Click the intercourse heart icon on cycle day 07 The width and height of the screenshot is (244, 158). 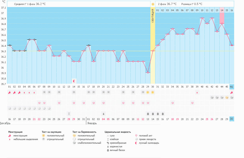[39, 103]
